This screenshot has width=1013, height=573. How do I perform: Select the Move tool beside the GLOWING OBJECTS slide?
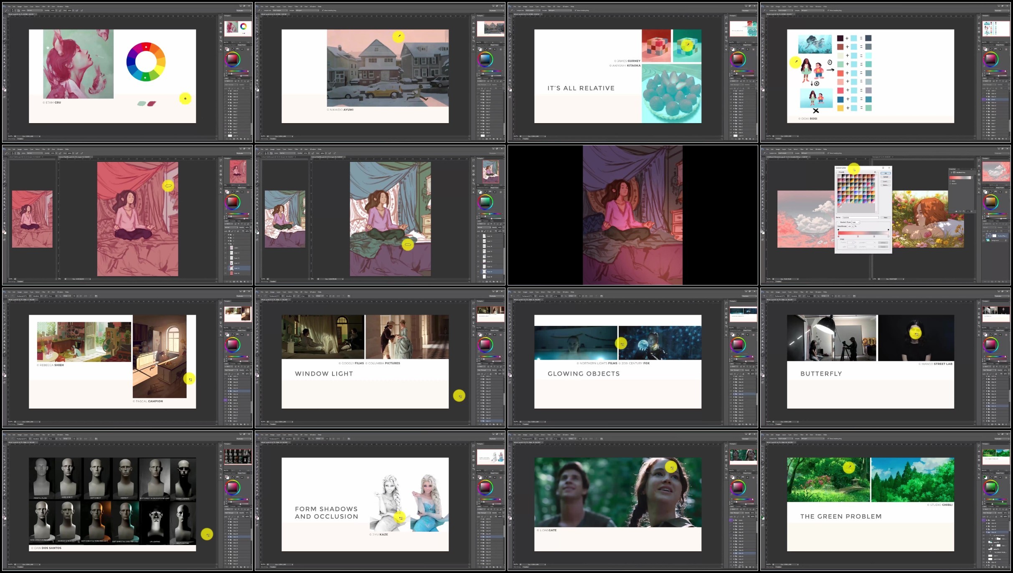(x=510, y=303)
